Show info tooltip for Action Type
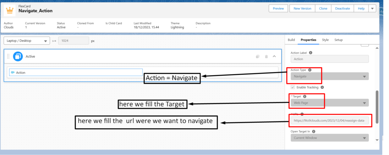Screen dimensions: 389x155 [x=310, y=70]
